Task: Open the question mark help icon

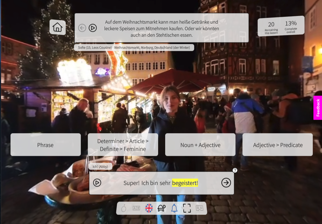Action: 235,170
